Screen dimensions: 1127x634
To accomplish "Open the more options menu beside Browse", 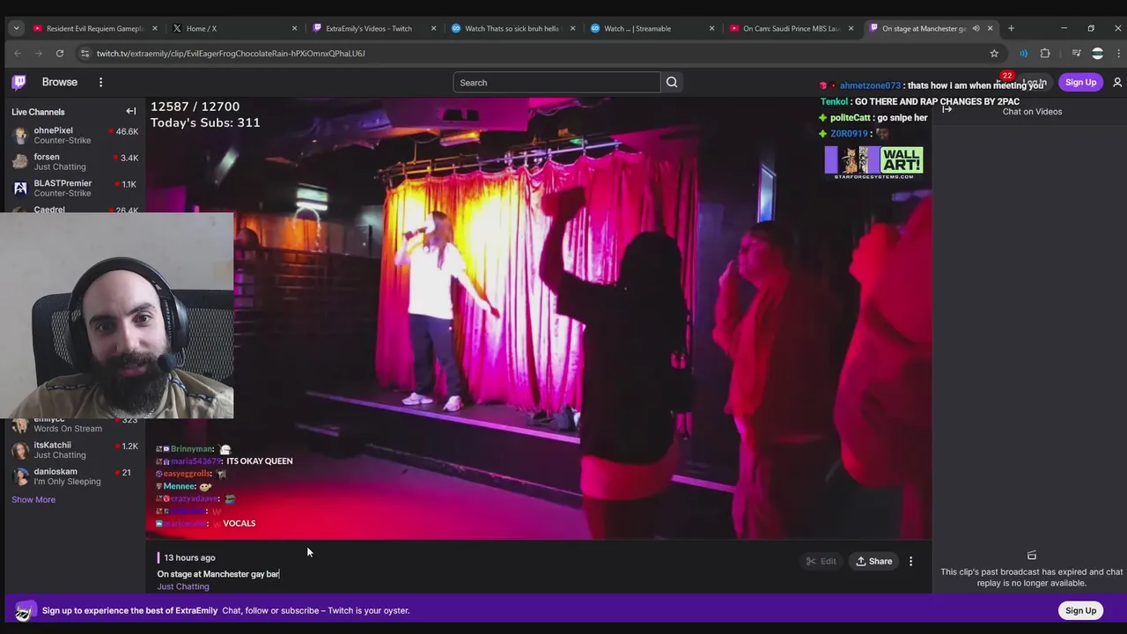I will pyautogui.click(x=100, y=82).
